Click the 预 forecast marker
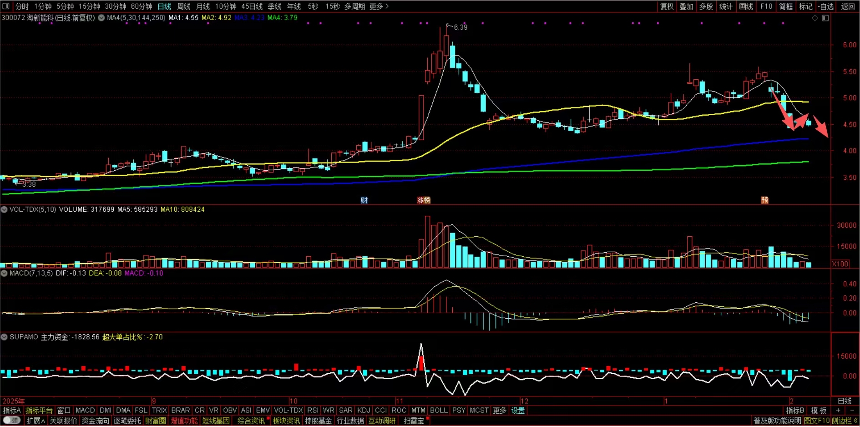This screenshot has width=860, height=427. (x=765, y=200)
